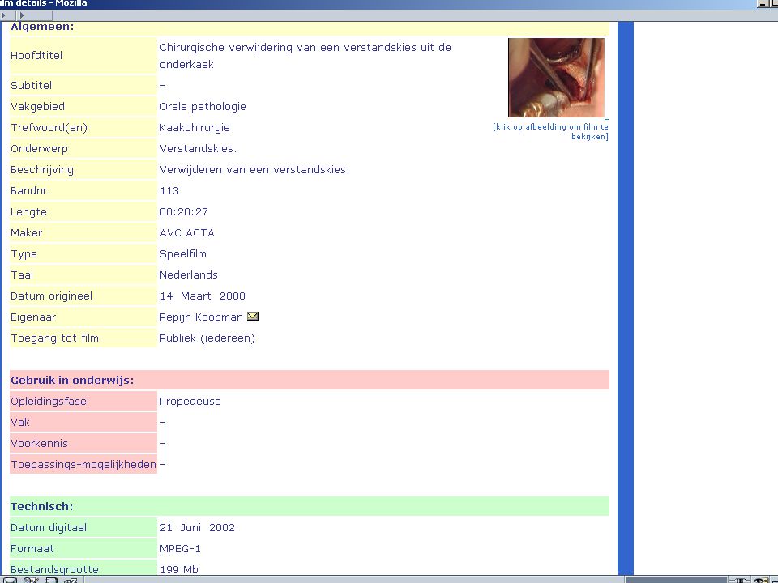The width and height of the screenshot is (778, 583).
Task: Click the Formaat value 'MPEG-1'
Action: point(180,549)
